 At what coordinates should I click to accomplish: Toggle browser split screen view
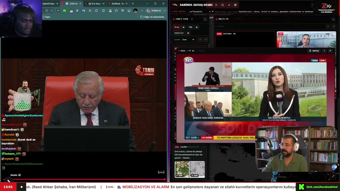tap(103, 11)
